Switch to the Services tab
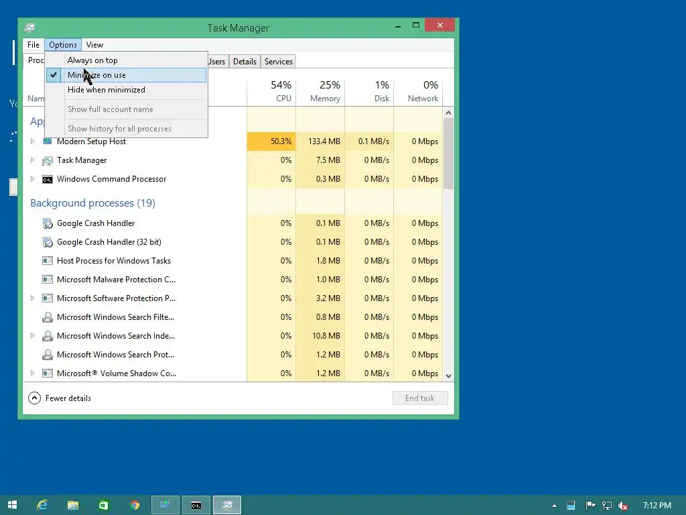The image size is (686, 515). pos(278,61)
